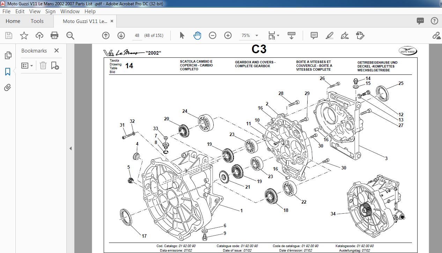Click the Drawing number 14 label
This screenshot has width=442, height=253.
coord(129,66)
